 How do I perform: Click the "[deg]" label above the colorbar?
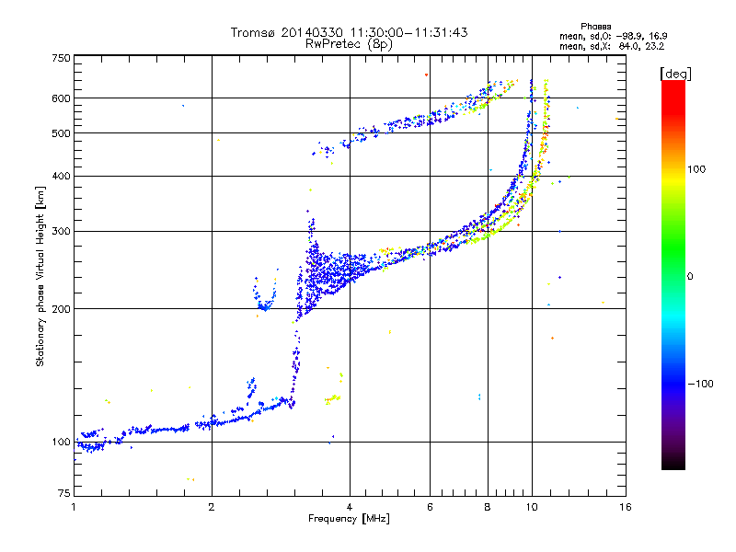(675, 74)
